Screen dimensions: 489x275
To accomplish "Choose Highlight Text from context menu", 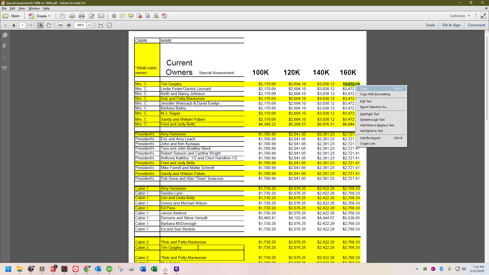I will pyautogui.click(x=381, y=114).
